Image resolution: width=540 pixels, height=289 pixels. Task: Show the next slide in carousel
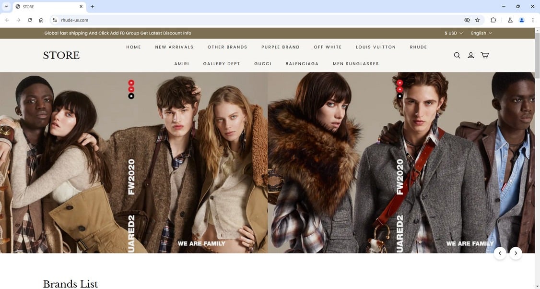pyautogui.click(x=516, y=253)
